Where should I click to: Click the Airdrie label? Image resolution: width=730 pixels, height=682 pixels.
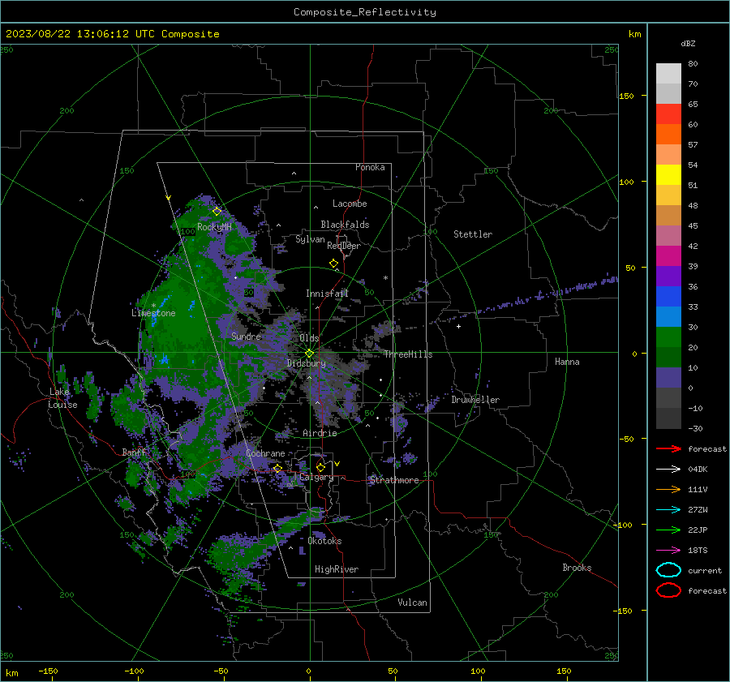tap(320, 433)
